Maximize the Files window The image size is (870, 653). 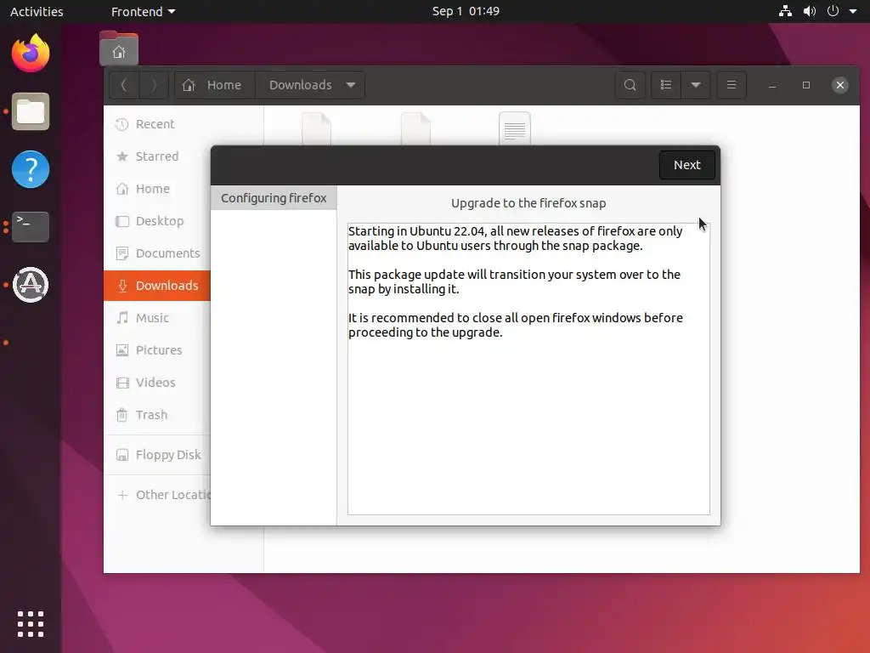click(806, 85)
